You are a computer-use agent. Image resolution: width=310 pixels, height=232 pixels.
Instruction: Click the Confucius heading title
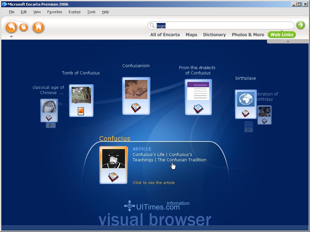115,139
